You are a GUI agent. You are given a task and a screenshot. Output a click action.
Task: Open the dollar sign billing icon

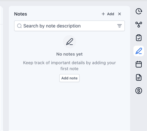[x=139, y=91]
